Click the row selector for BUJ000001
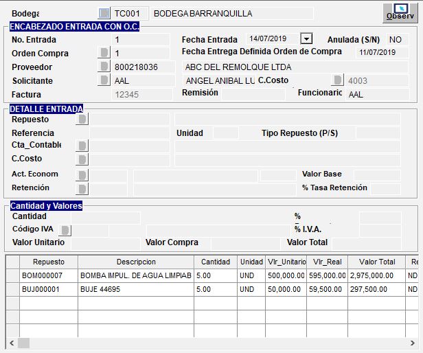423x353 pixels. tap(12, 289)
